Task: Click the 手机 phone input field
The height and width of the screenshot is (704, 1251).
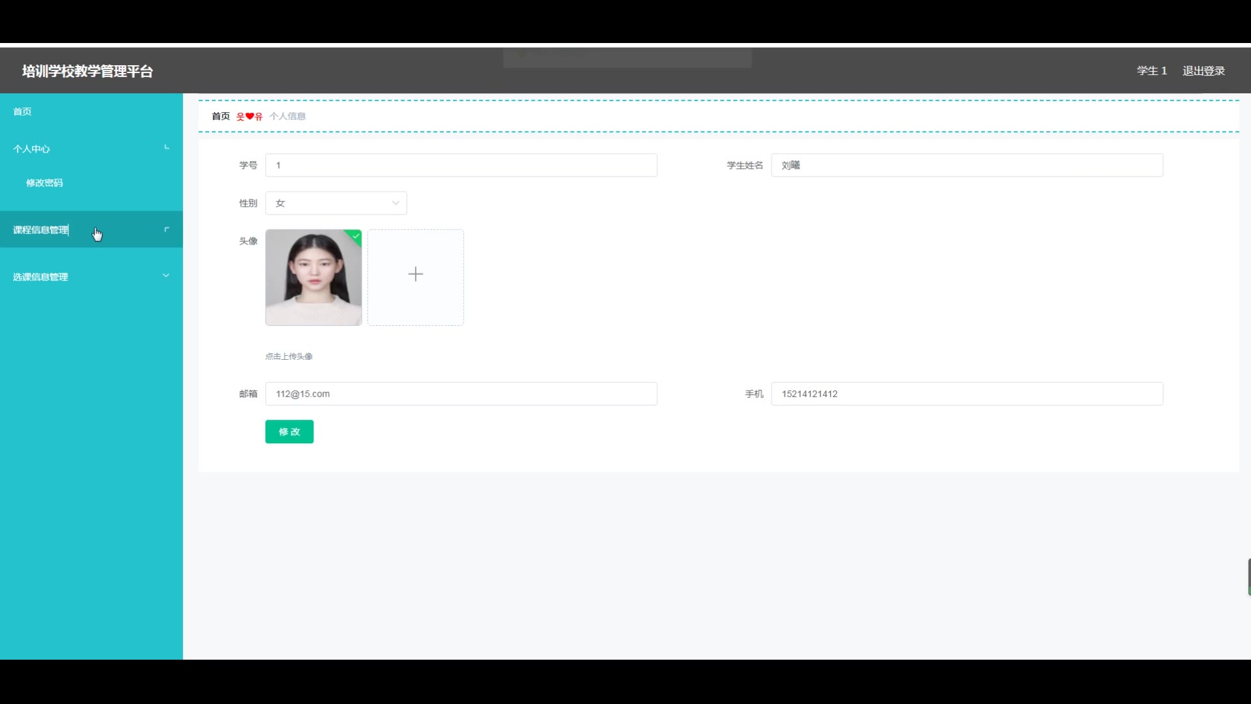Action: (x=967, y=394)
